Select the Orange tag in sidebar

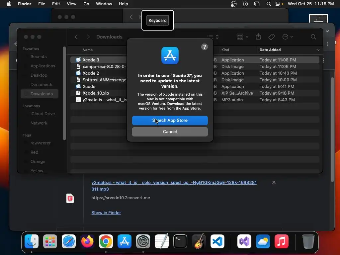click(x=38, y=162)
